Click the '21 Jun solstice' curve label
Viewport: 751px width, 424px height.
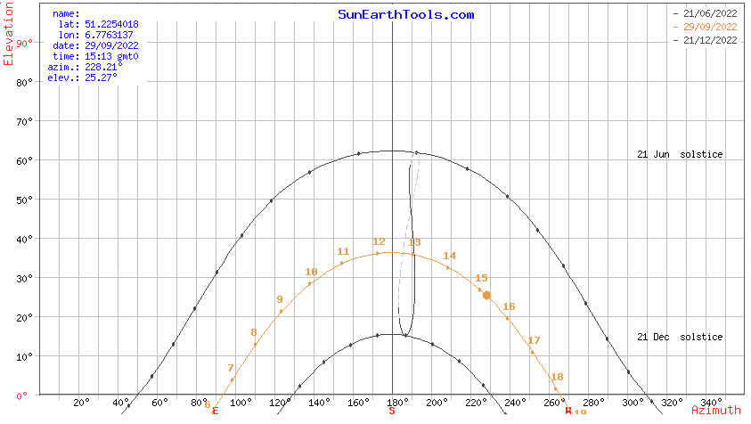tap(680, 155)
